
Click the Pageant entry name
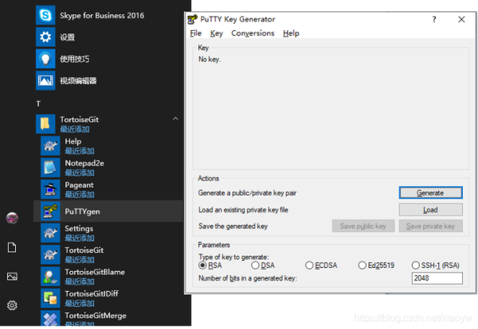pyautogui.click(x=79, y=185)
